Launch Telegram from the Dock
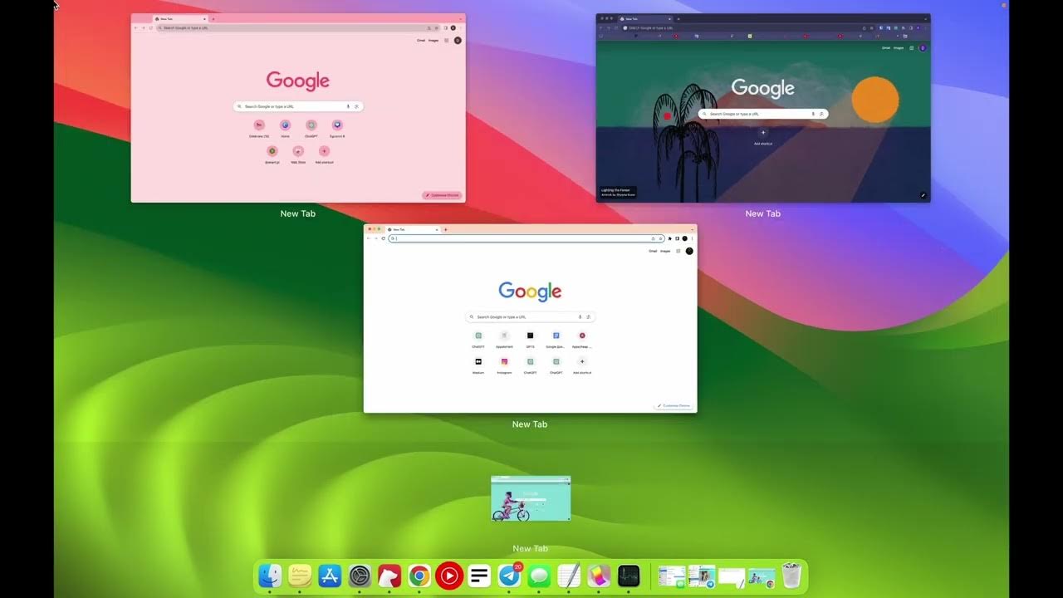Viewport: 1063px width, 598px height. pos(509,575)
